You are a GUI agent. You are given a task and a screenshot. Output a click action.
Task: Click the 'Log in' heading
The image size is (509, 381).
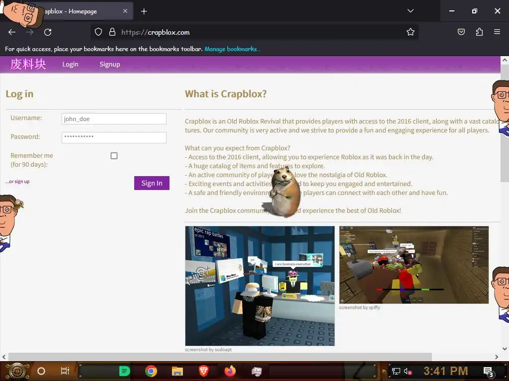[19, 94]
